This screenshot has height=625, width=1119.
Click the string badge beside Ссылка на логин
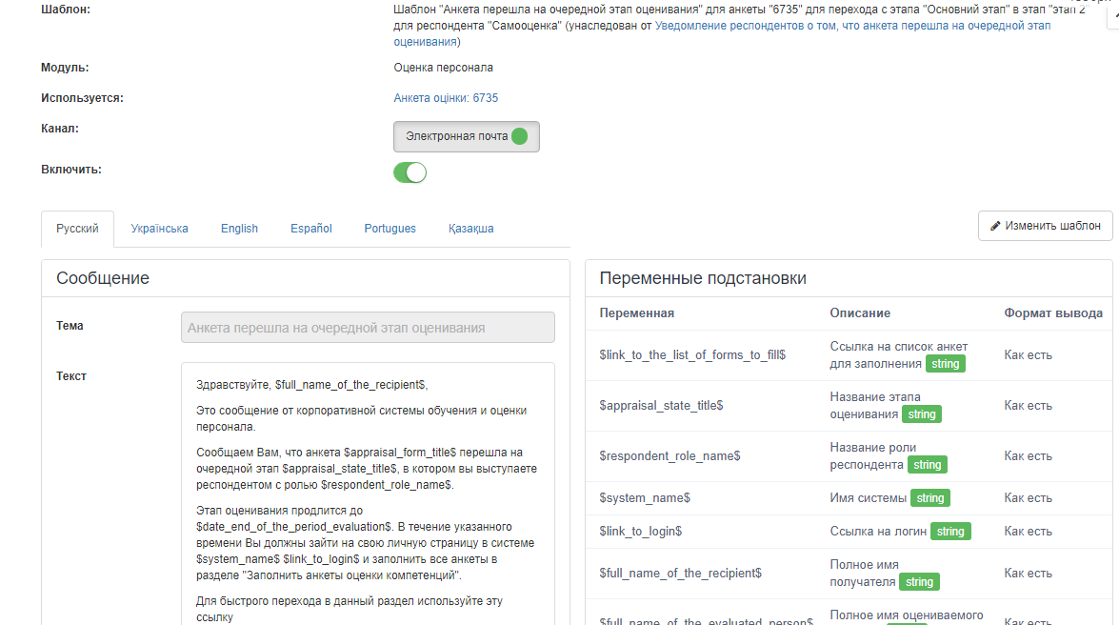coord(949,532)
